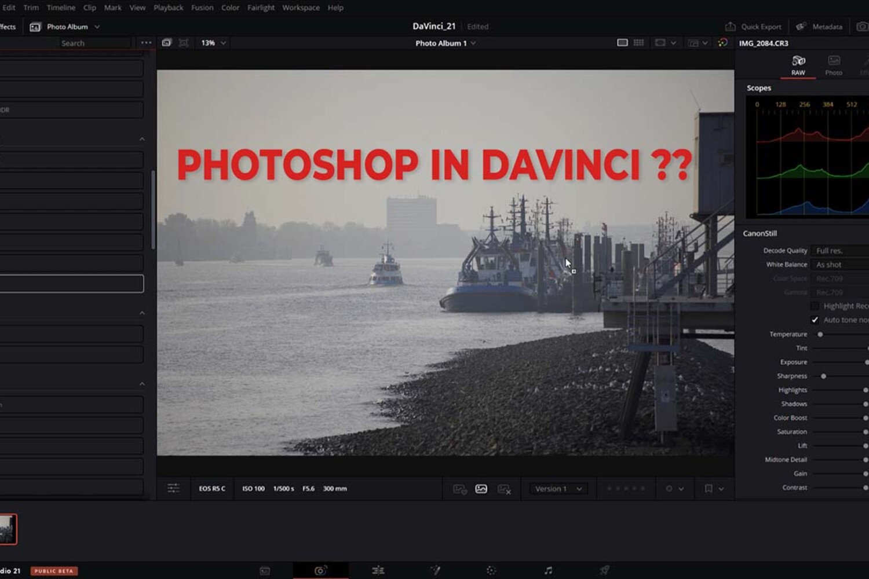Click the Sharpness slider handle
The width and height of the screenshot is (869, 579).
coord(823,376)
